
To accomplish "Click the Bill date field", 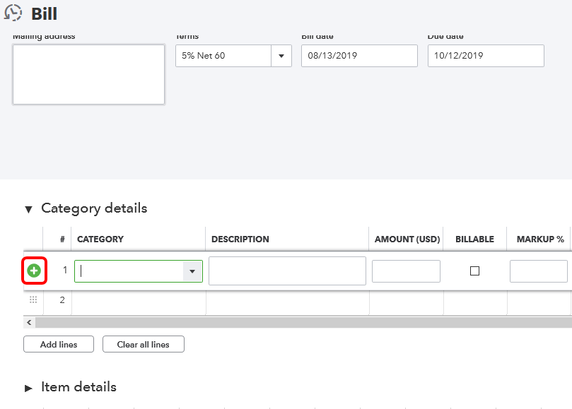I will point(359,56).
